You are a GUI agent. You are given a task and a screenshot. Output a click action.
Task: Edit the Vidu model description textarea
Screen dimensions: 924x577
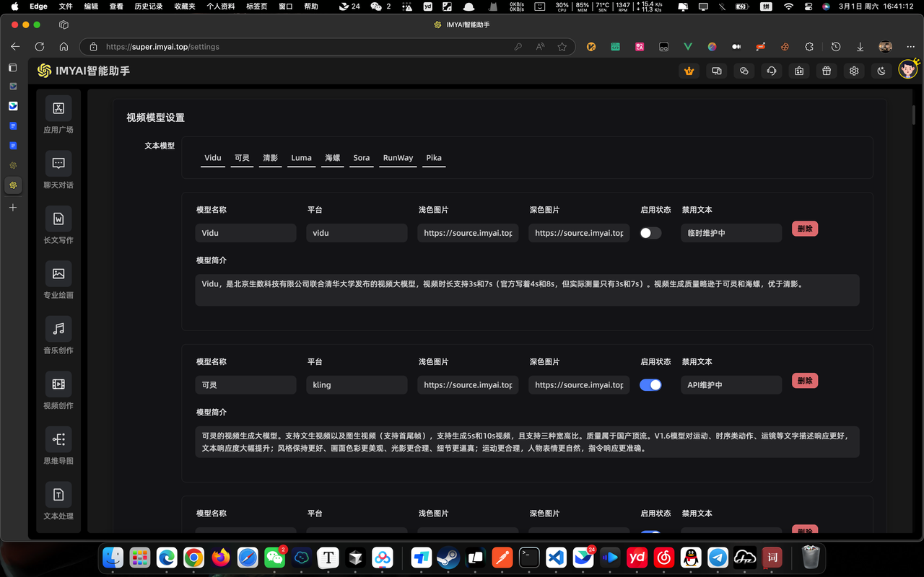[x=528, y=290]
